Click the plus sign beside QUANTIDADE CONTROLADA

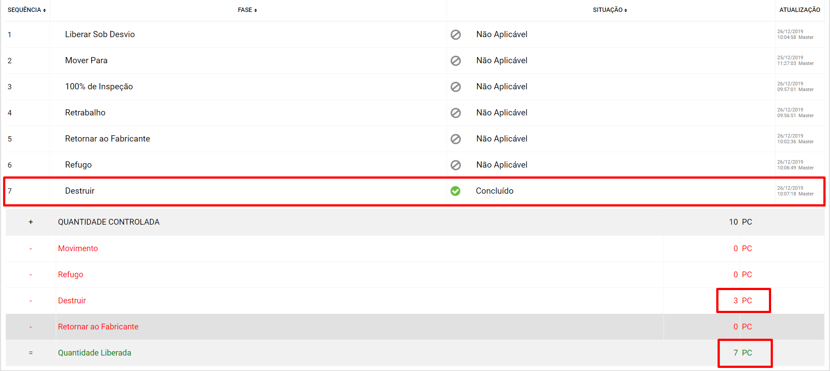coord(31,222)
